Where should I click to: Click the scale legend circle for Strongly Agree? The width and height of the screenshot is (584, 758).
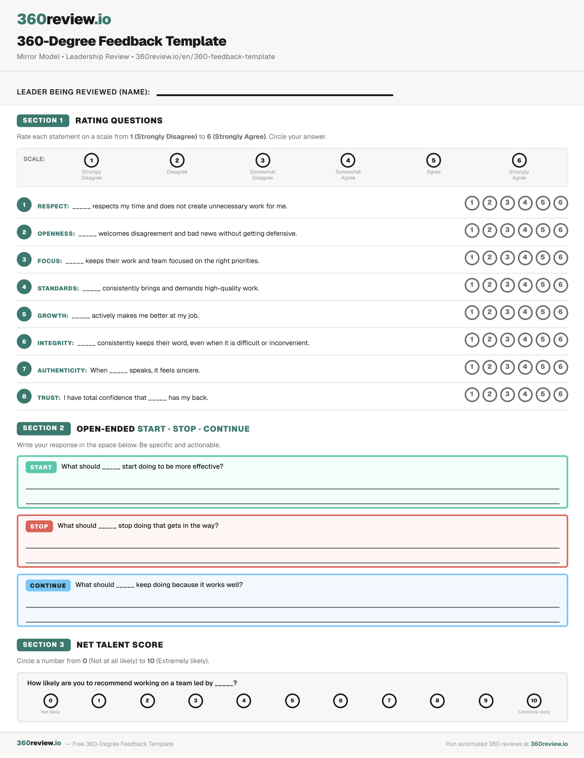point(519,160)
